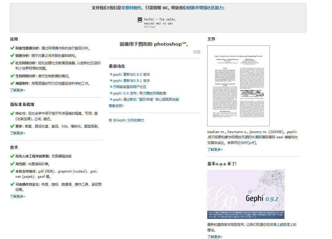Image resolution: width=332 pixels, height=239 pixels.
Task: Open news link 仔细看看盖菲用户社区
Action: tap(130, 87)
